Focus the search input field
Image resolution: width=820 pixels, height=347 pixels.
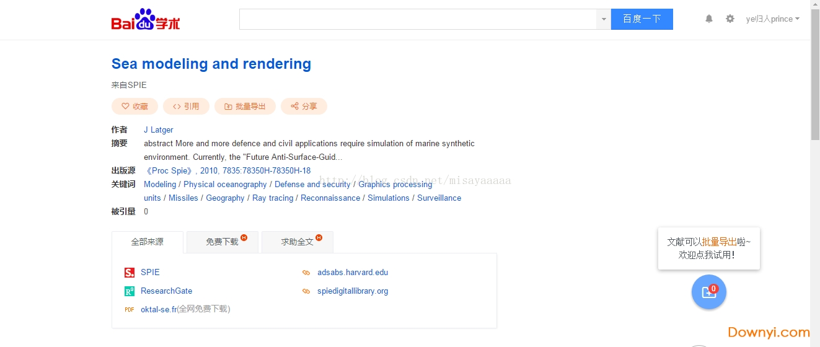pos(418,19)
